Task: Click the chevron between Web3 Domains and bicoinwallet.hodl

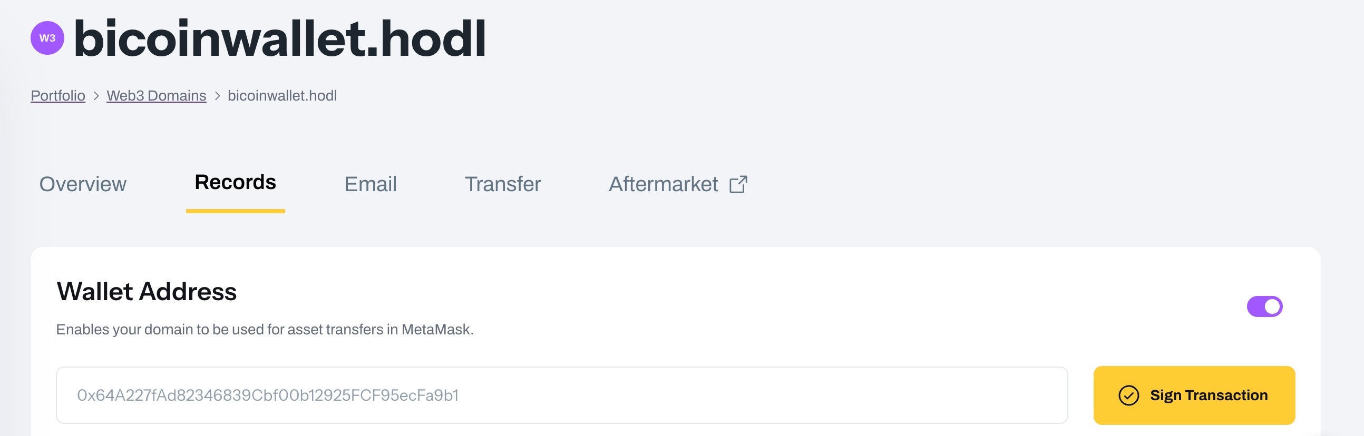Action: click(x=217, y=96)
